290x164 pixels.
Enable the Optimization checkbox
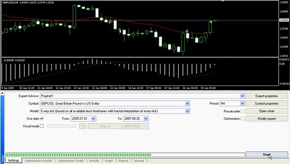[x=243, y=118]
